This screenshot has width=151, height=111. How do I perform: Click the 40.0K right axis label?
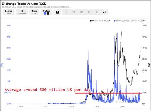pos(144,59)
